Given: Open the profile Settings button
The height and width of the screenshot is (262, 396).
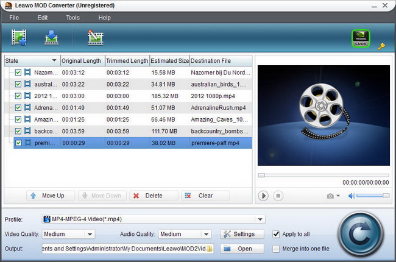Looking at the screenshot, I should pyautogui.click(x=242, y=234).
